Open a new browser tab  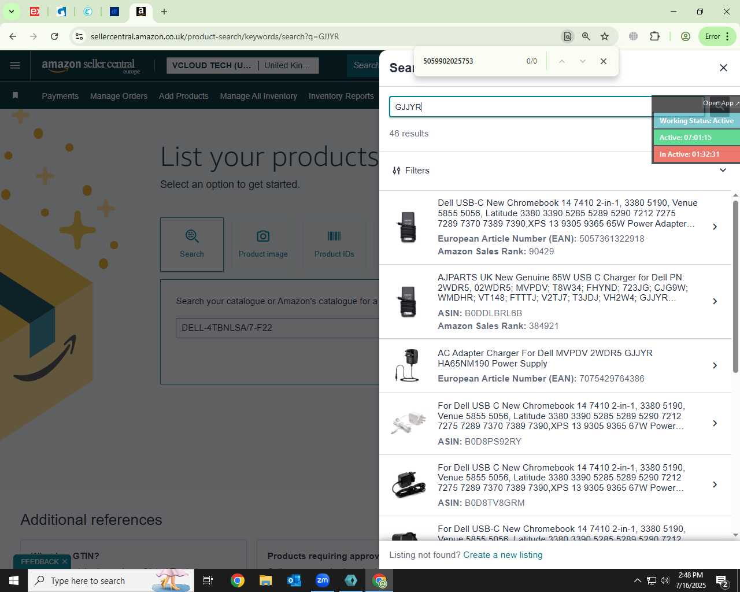164,12
